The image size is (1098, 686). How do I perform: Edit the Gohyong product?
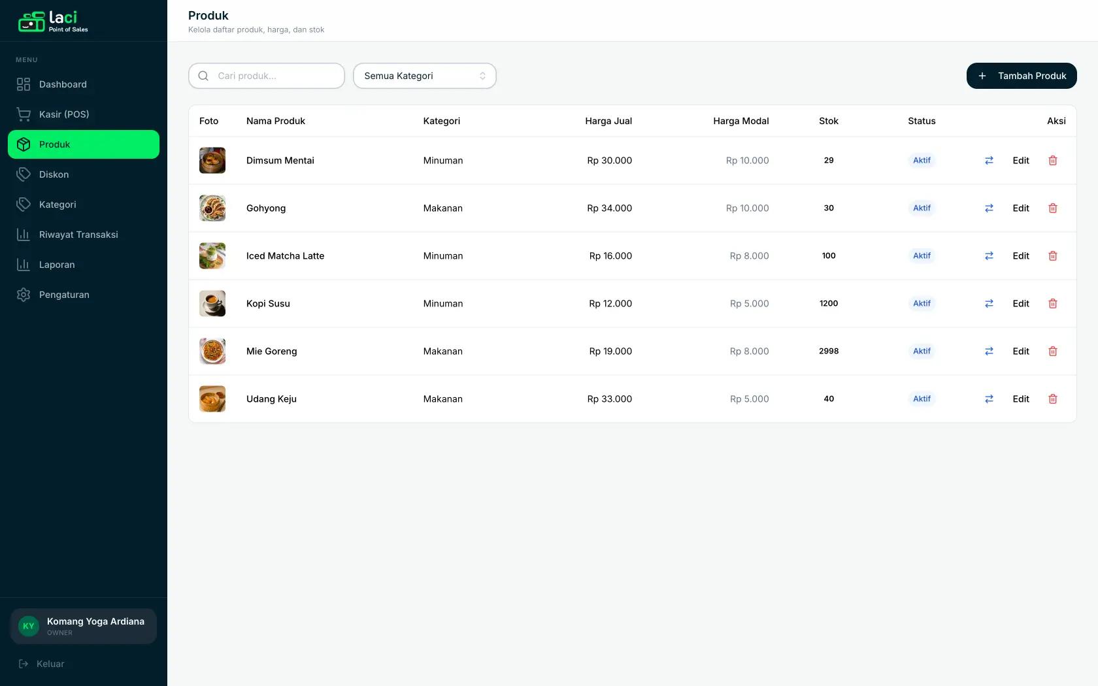pyautogui.click(x=1021, y=208)
